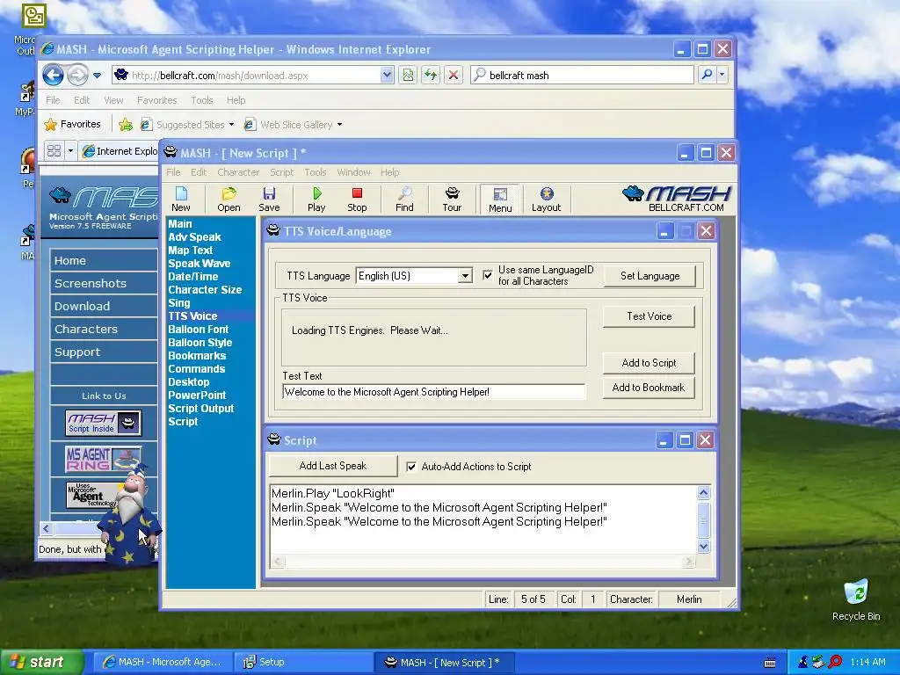This screenshot has width=900, height=675.
Task: Go forward in Internet Explorer
Action: (x=77, y=76)
